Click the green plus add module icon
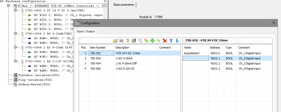The width and height of the screenshot is (281, 112). (x=152, y=41)
